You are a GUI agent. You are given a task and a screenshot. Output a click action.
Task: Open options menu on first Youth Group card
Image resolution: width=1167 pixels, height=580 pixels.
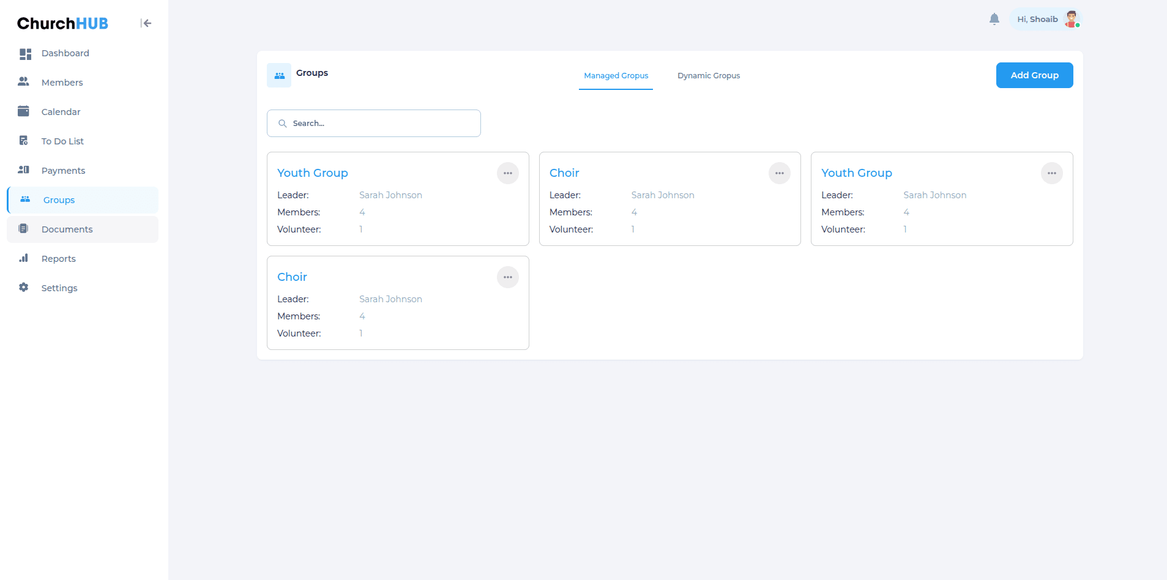[x=507, y=173]
